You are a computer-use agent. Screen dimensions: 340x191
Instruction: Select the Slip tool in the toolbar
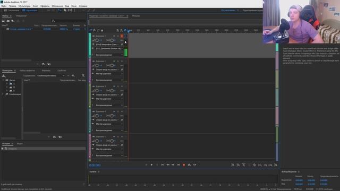[x=70, y=10]
